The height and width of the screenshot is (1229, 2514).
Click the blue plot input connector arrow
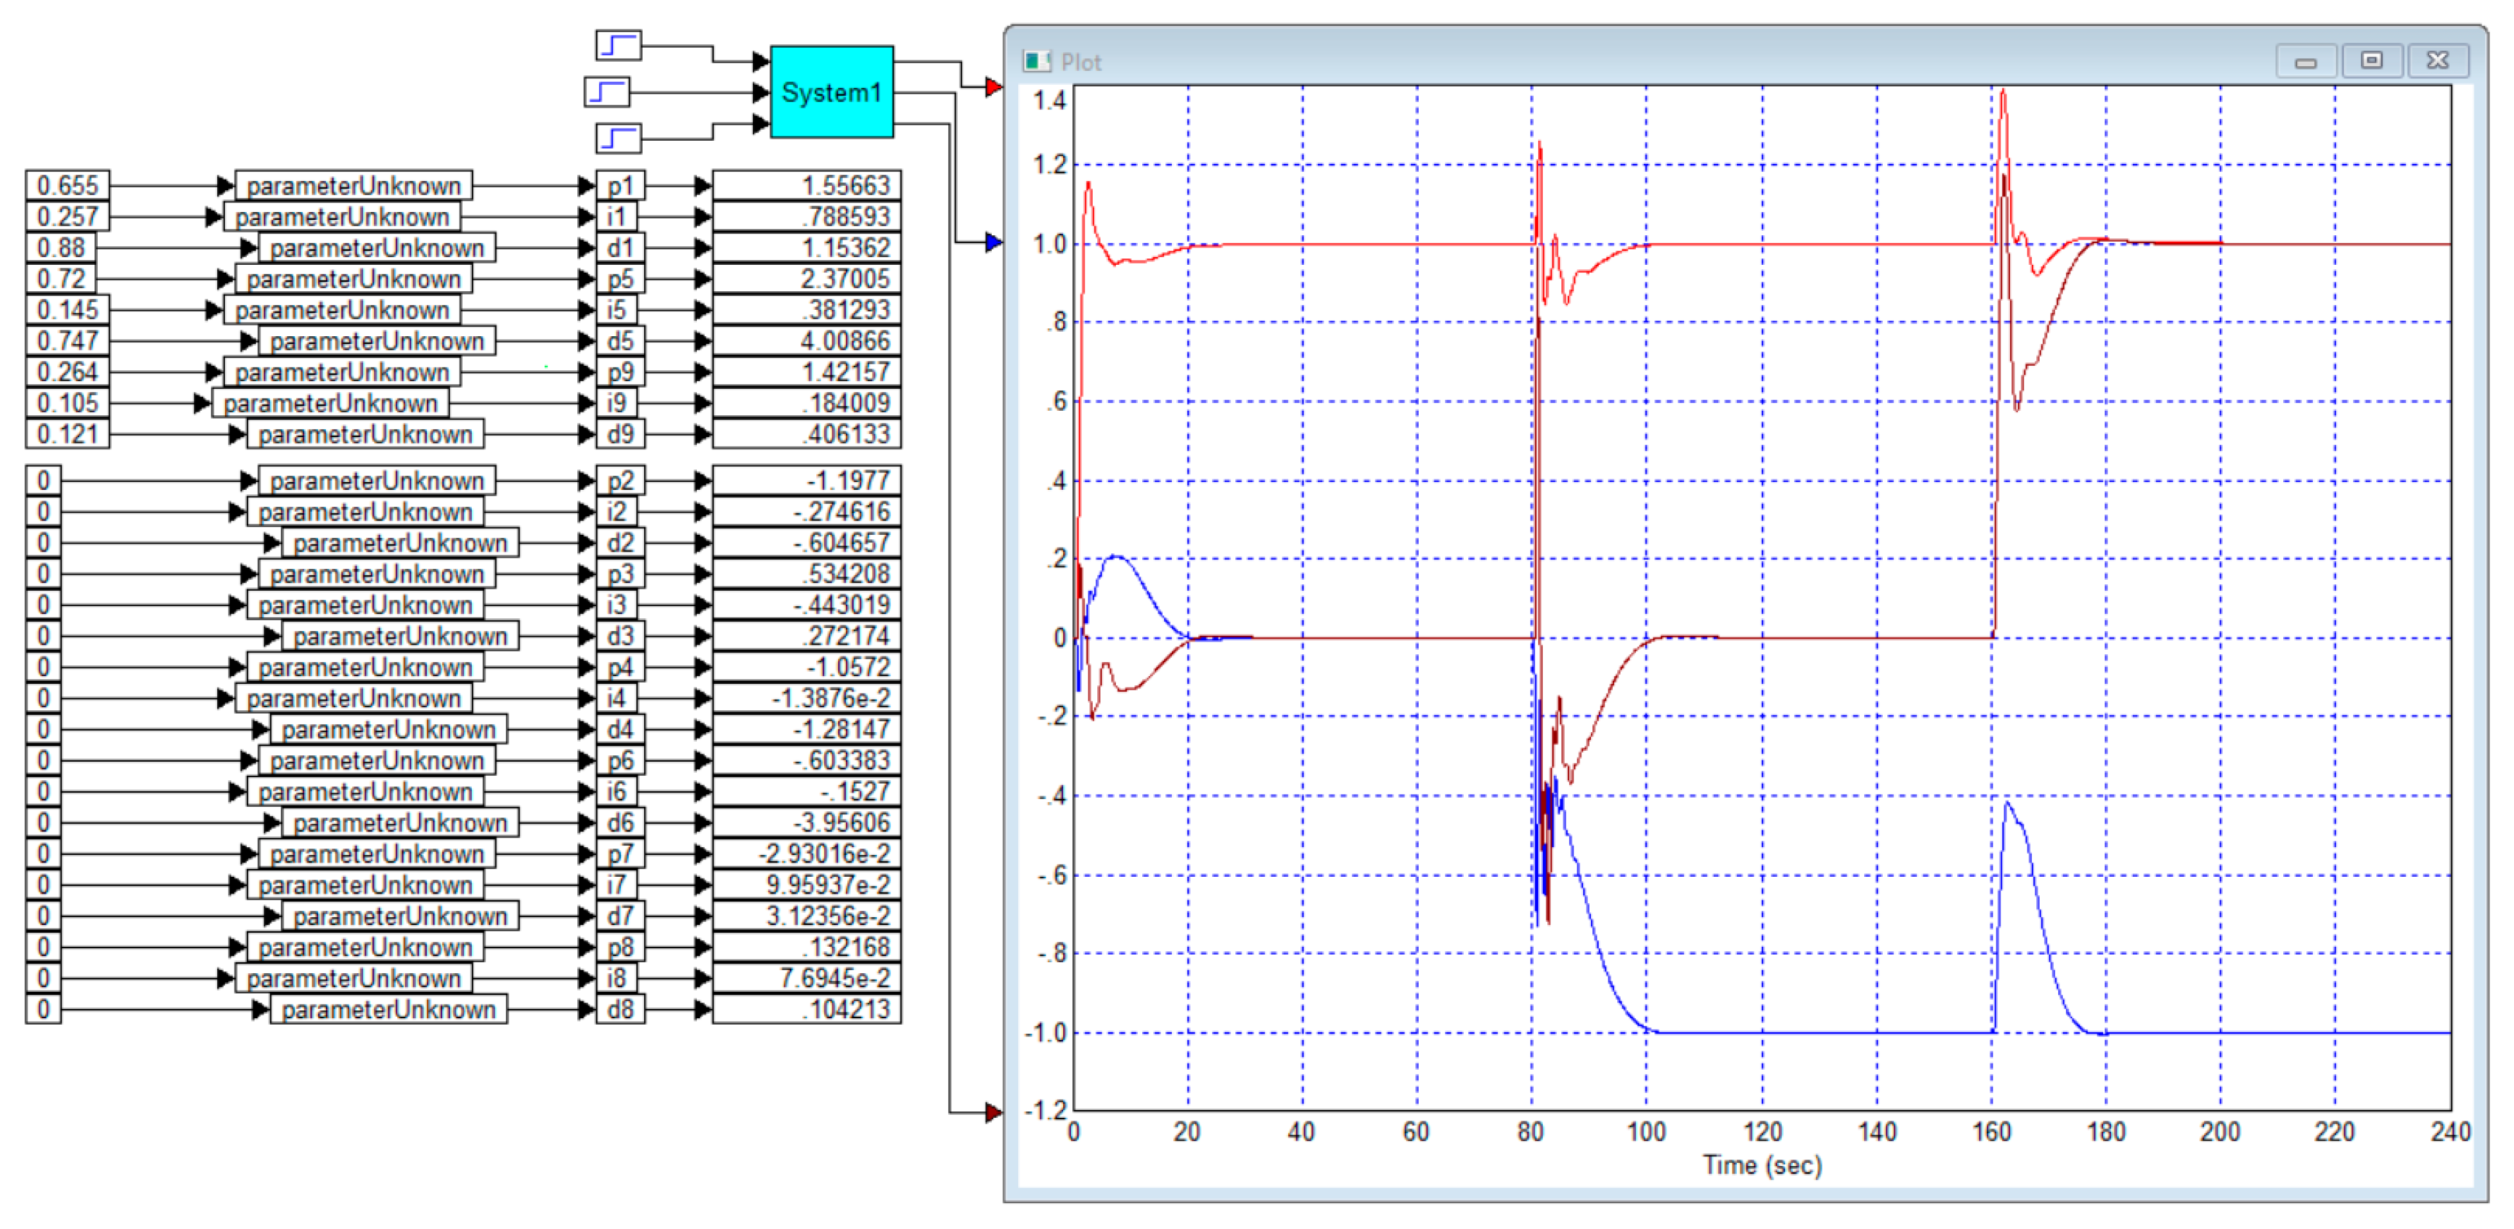click(994, 241)
